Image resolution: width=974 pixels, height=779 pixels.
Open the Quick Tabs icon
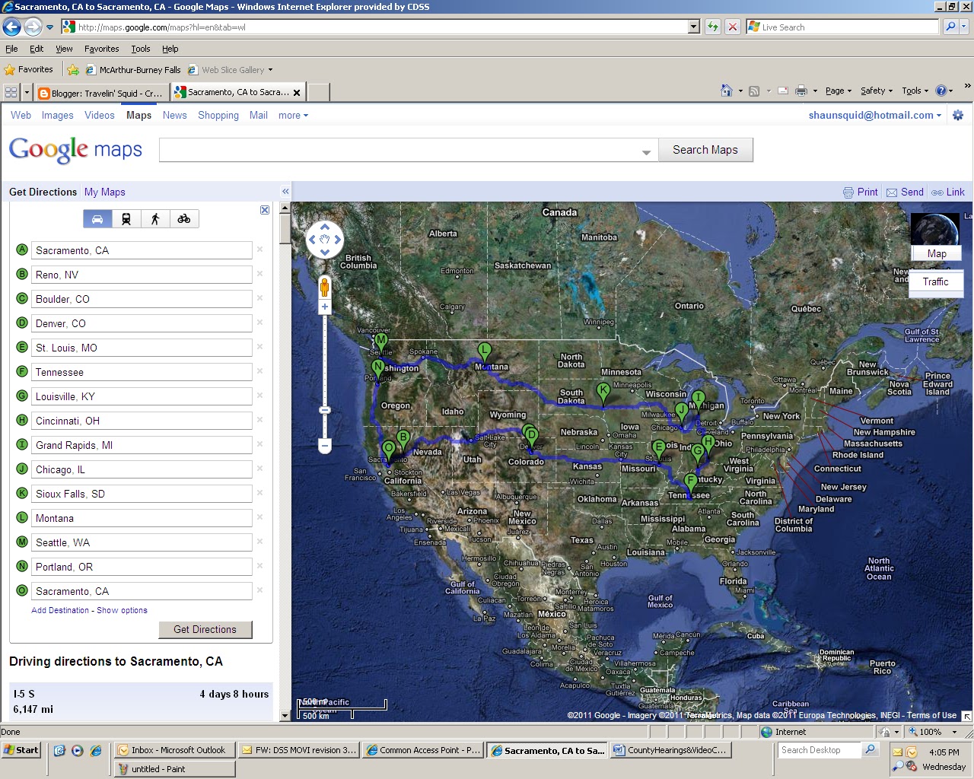click(11, 93)
